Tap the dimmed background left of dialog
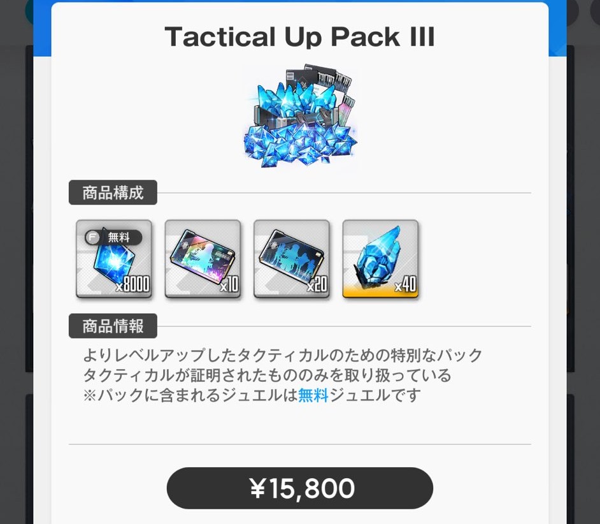Viewport: 600px width, 524px height. (x=15, y=262)
